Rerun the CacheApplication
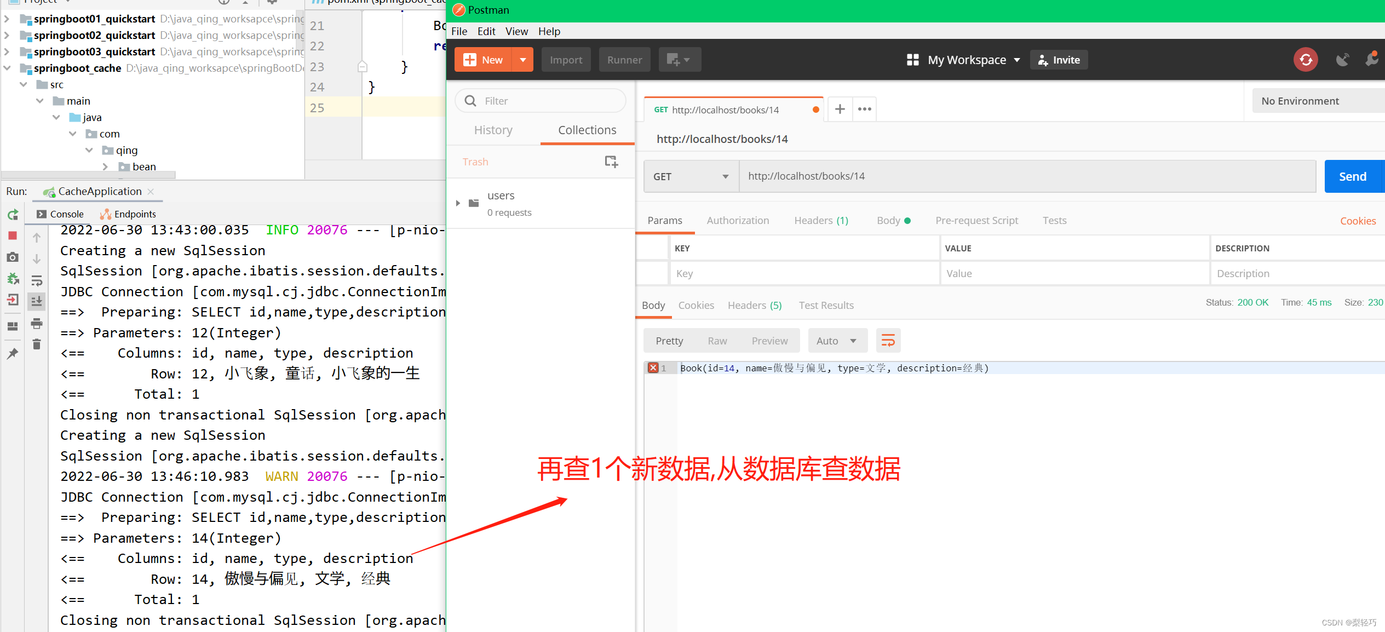 point(13,215)
